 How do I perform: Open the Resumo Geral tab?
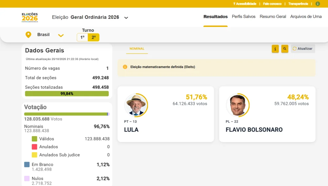pos(273,16)
